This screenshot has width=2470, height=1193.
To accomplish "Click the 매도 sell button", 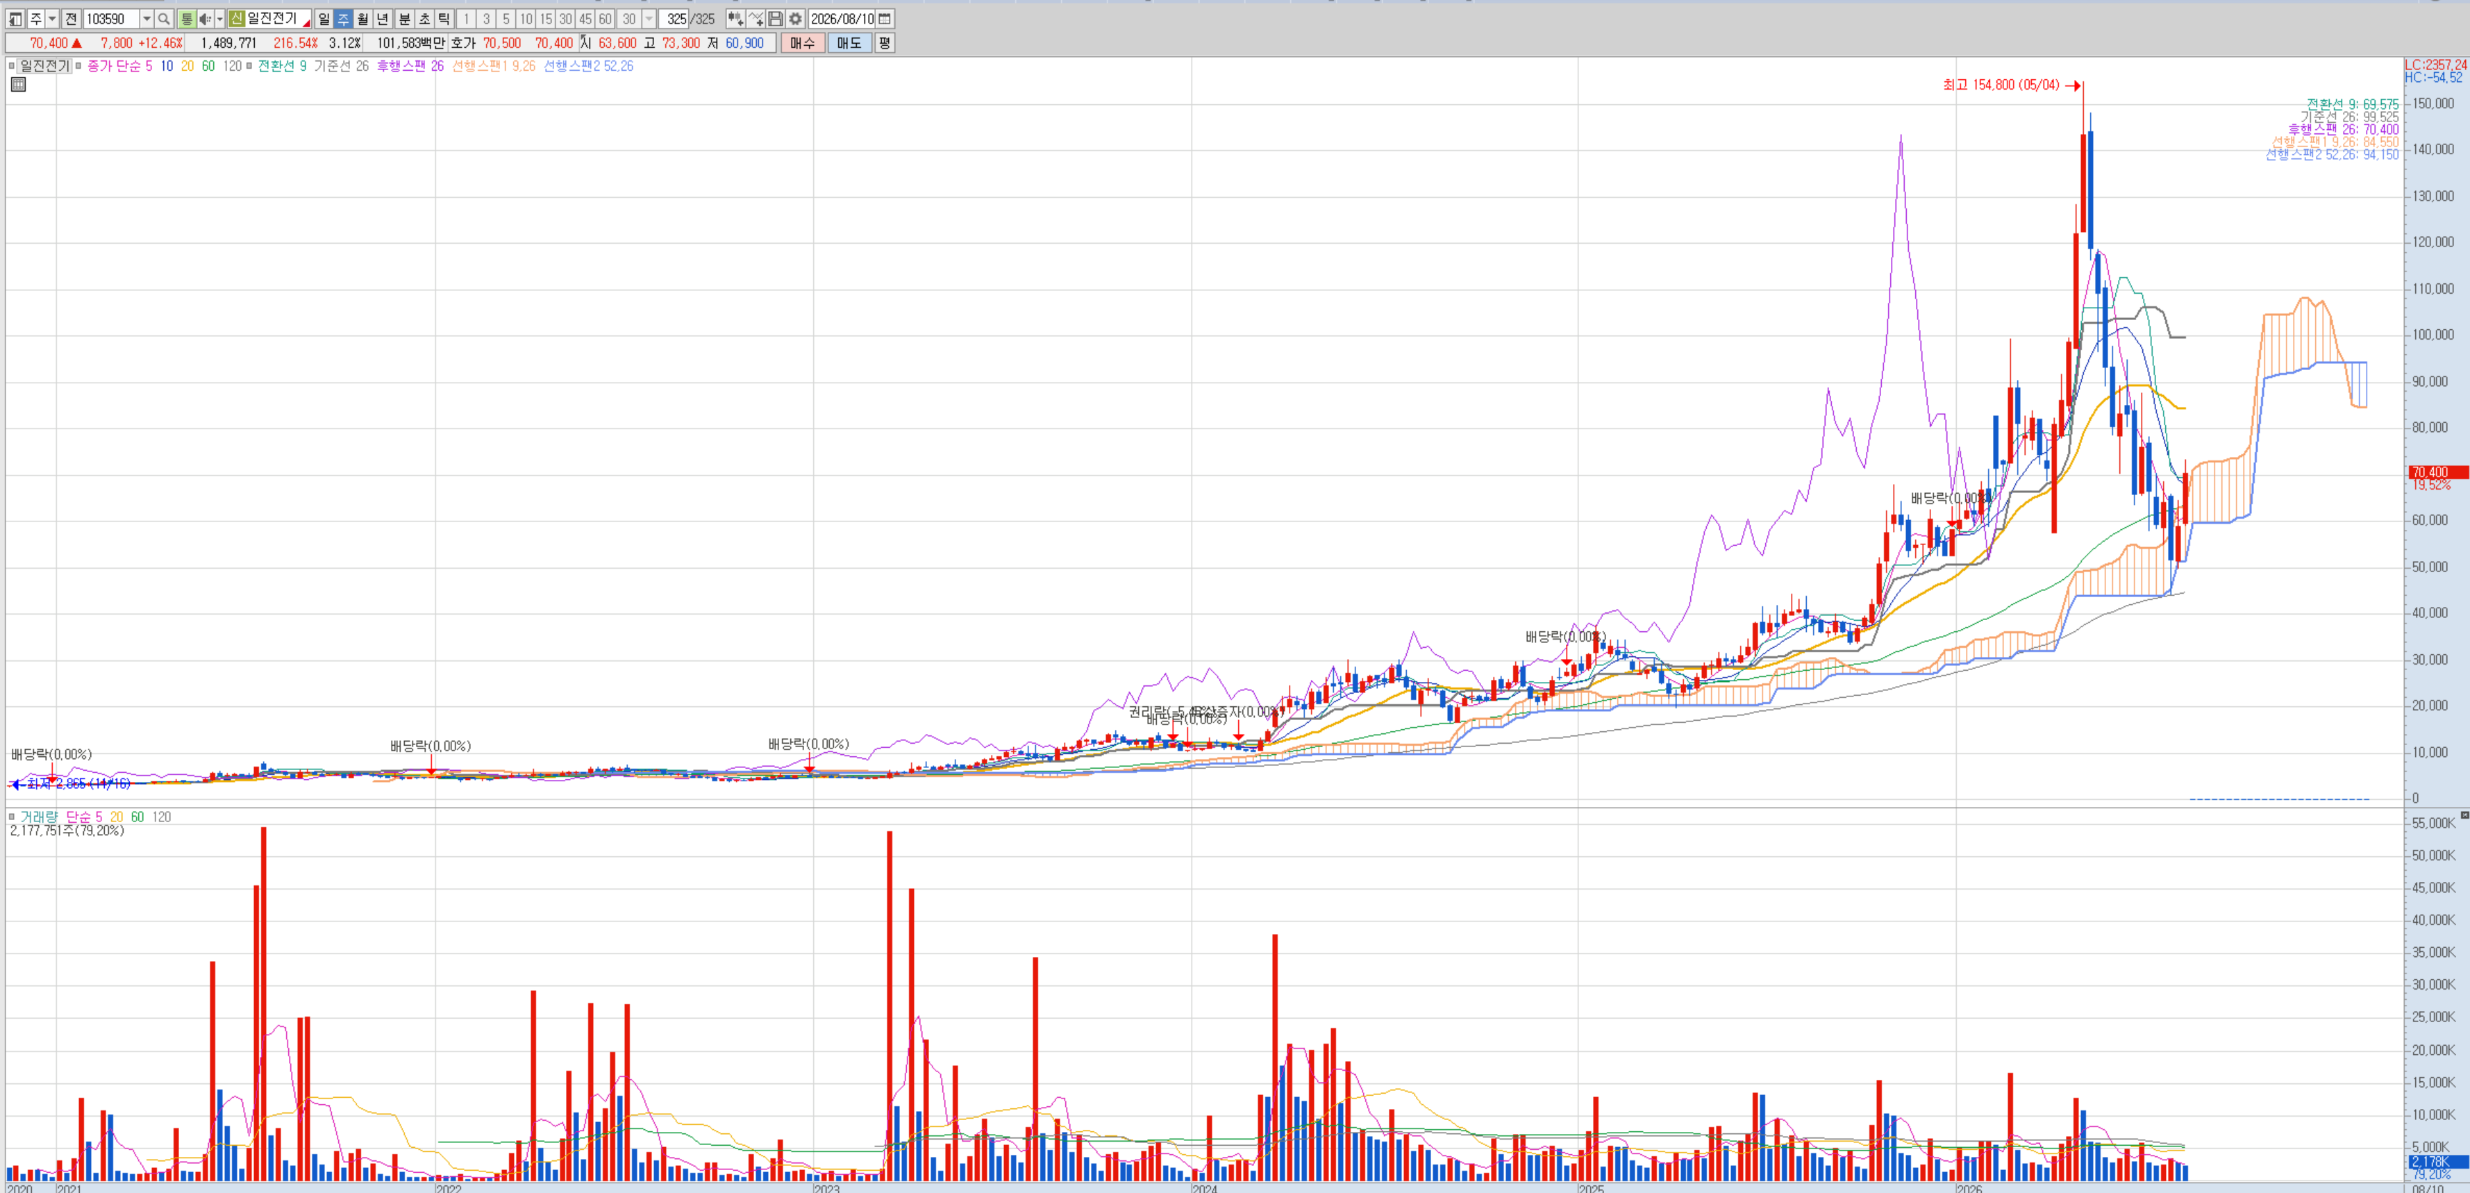I will tap(849, 43).
